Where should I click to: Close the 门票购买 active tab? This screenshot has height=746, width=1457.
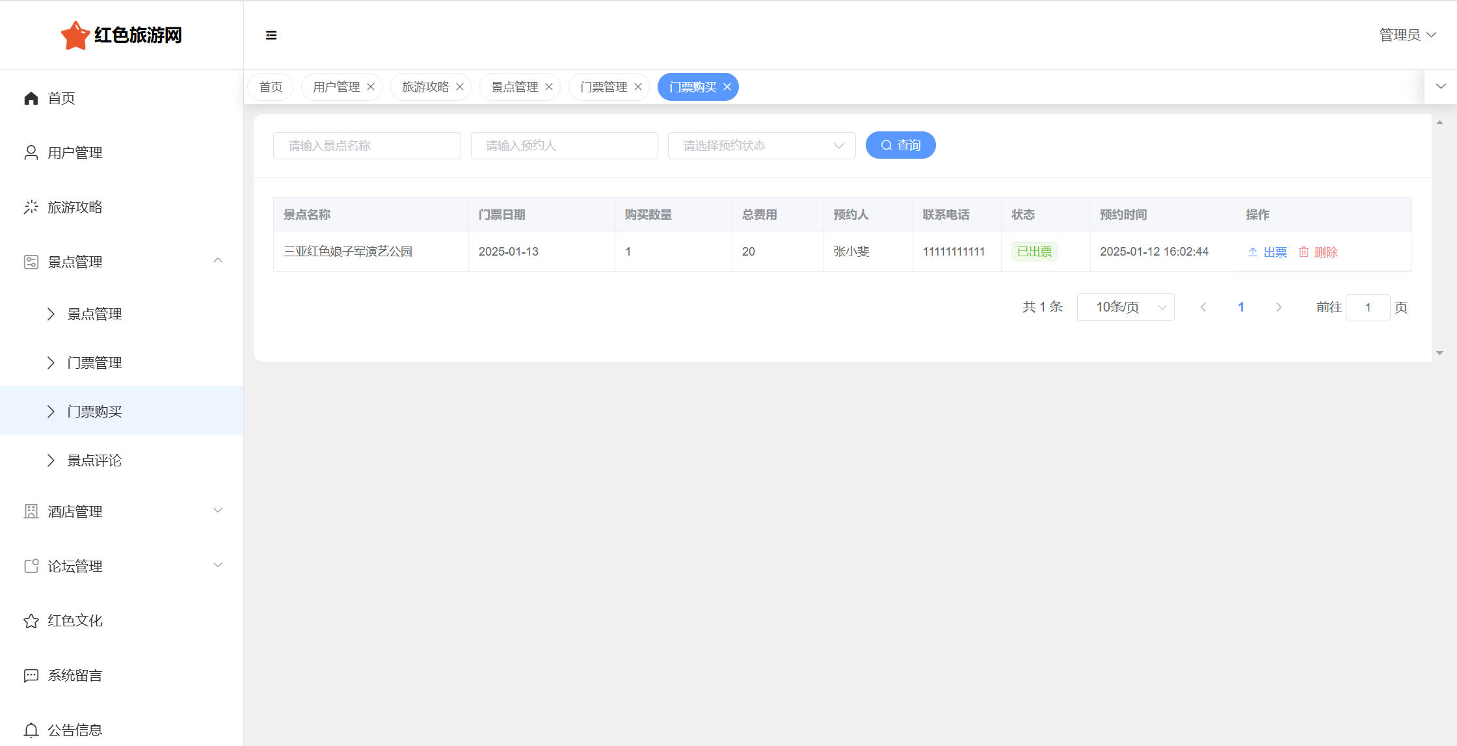[727, 87]
